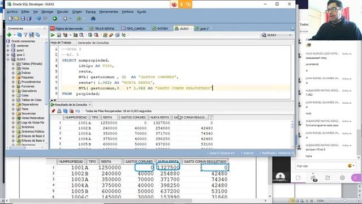Click the eraser Clear icon in worksheet toolbar
362x204 pixels.
(x=111, y=35)
